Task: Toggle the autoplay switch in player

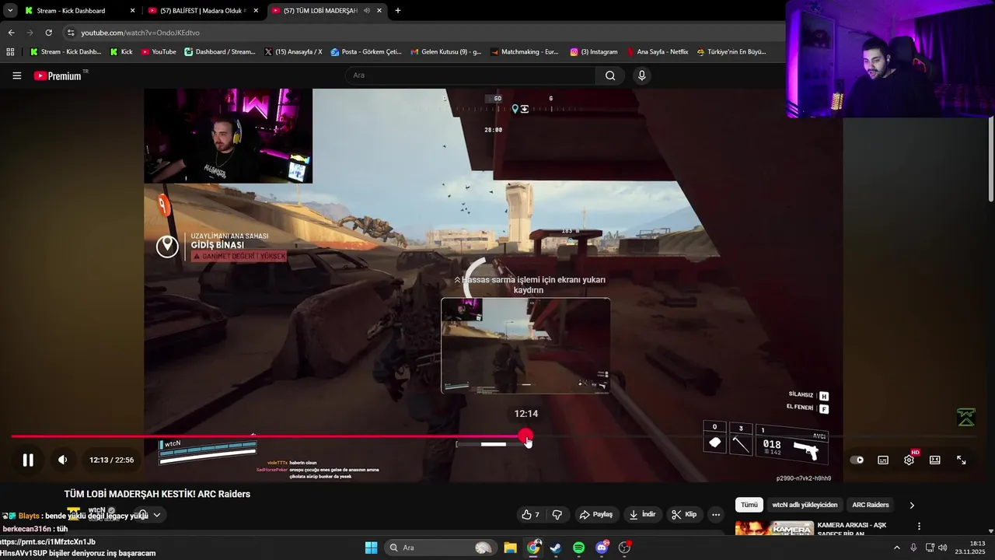Action: tap(857, 460)
